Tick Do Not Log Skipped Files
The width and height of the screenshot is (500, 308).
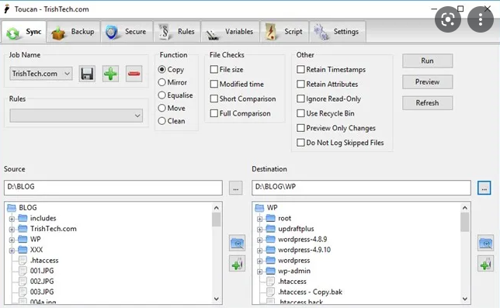(x=300, y=143)
